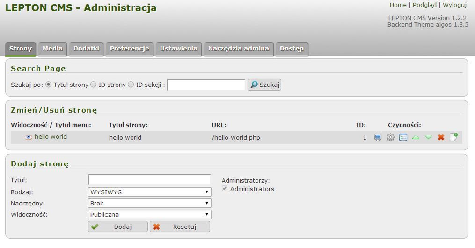Open the Preferencje tab

tap(130, 49)
